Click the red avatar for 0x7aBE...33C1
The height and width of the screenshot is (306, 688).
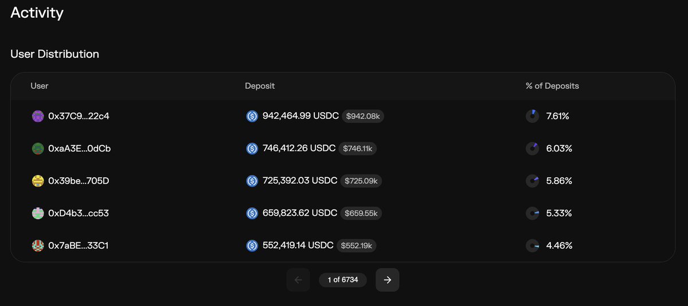tap(38, 245)
